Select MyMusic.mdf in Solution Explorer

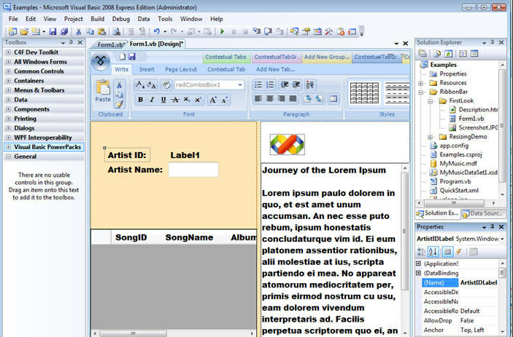tap(458, 164)
